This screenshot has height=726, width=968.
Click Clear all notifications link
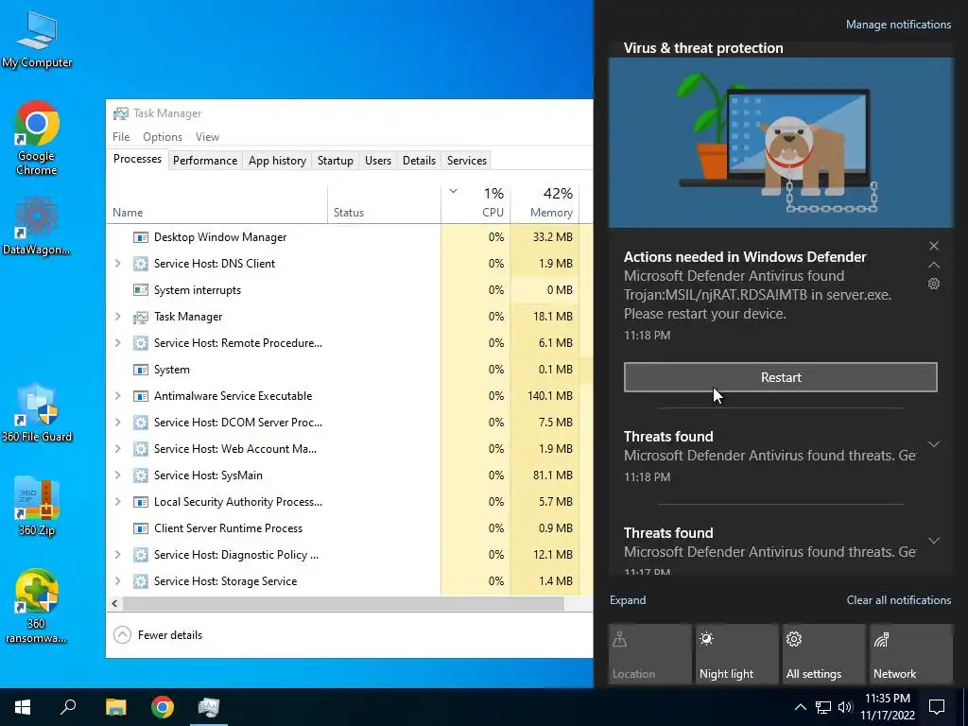click(x=899, y=600)
